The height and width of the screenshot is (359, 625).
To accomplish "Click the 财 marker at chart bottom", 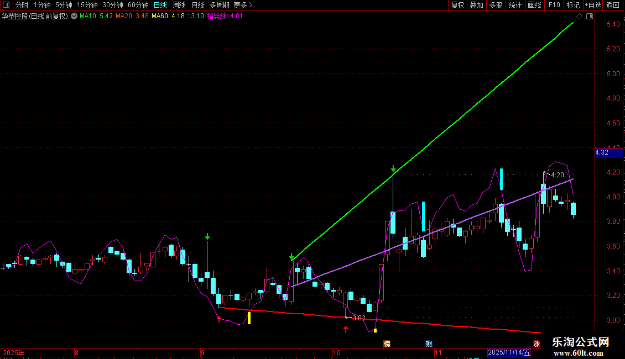I will tap(429, 344).
